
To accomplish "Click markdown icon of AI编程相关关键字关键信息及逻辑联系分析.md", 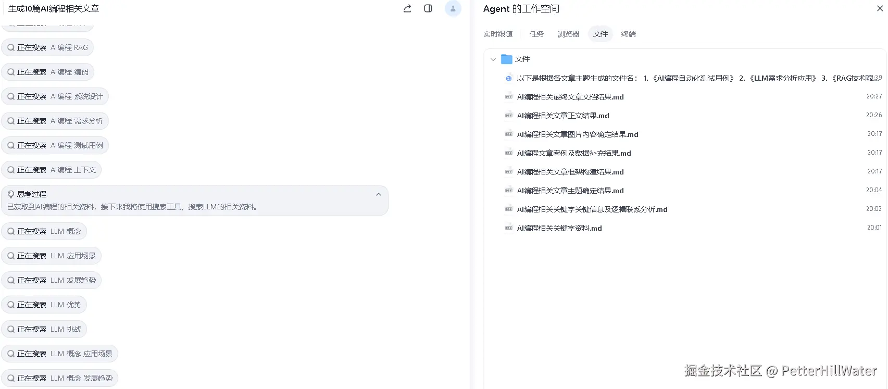I will pos(509,209).
